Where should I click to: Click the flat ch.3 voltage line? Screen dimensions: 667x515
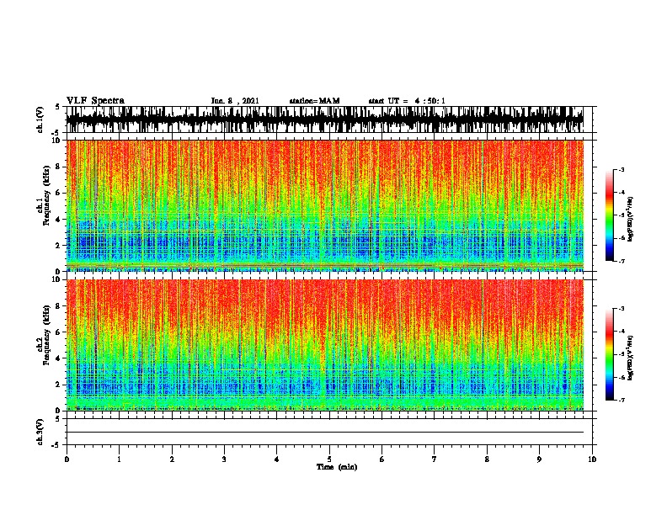pyautogui.click(x=324, y=433)
